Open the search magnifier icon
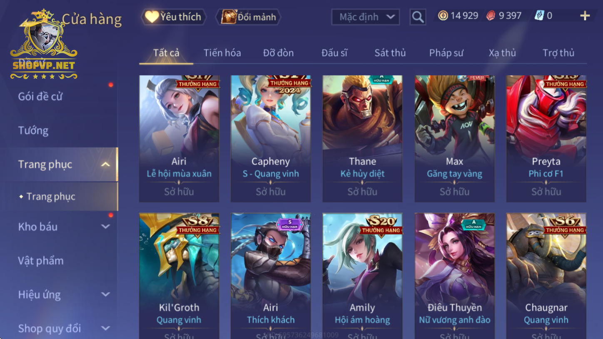Image resolution: width=603 pixels, height=339 pixels. click(x=418, y=17)
